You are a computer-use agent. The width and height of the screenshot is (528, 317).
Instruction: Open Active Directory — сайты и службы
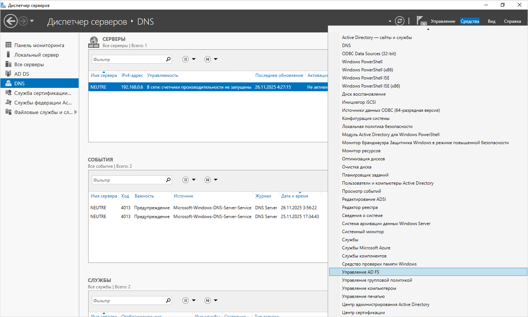point(377,38)
